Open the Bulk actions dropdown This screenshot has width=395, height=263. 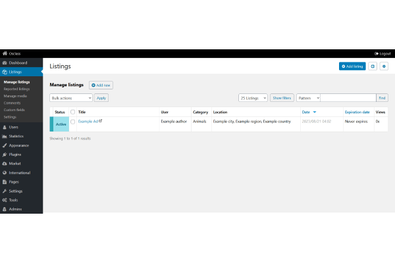(71, 98)
